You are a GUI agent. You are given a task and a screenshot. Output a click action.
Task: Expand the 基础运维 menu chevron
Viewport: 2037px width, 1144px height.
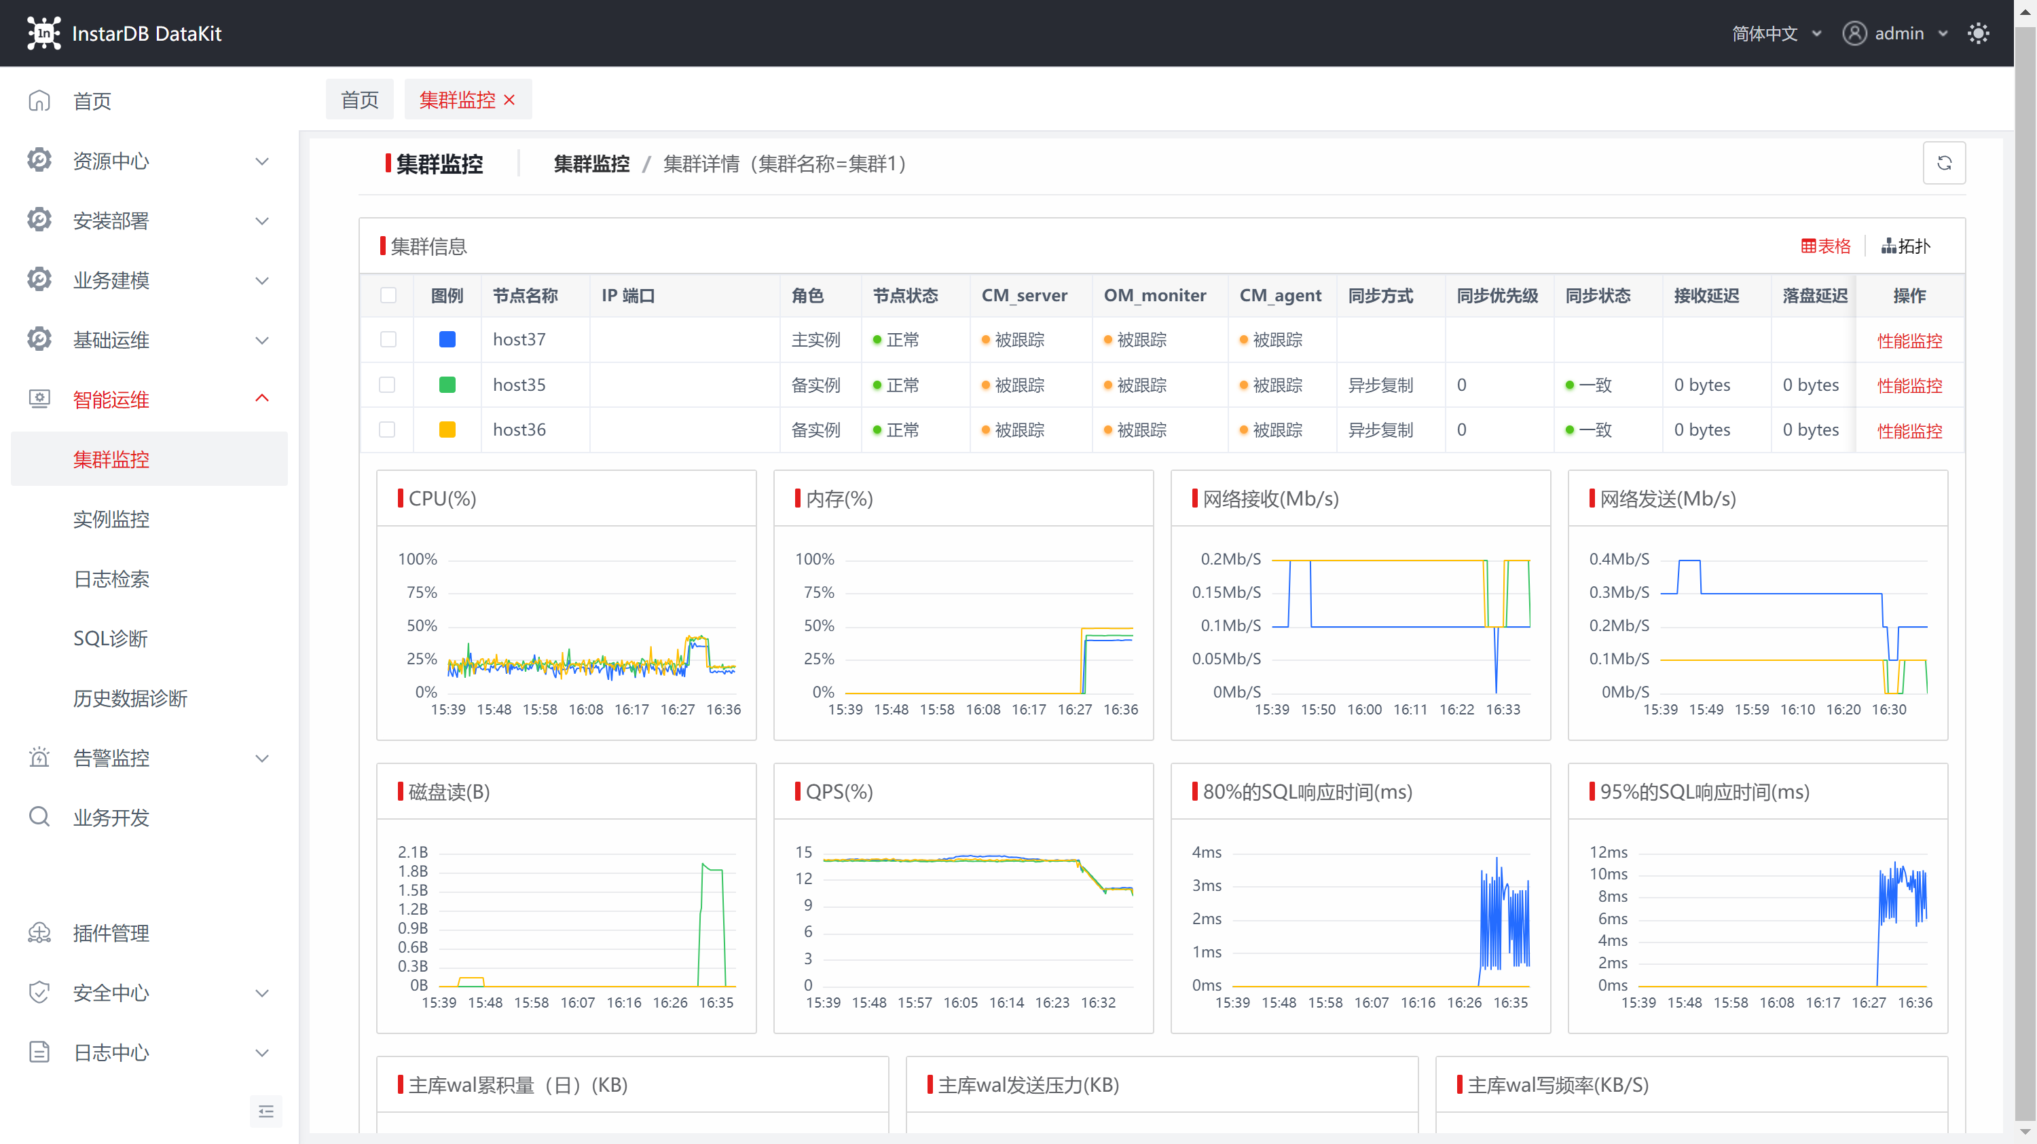(x=263, y=341)
